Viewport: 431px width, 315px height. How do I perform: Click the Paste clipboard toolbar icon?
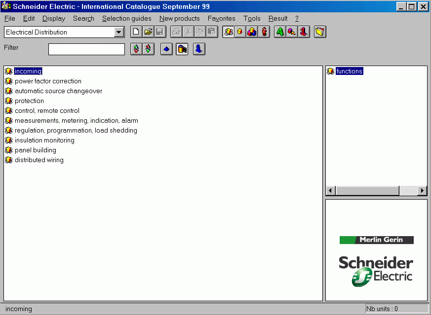[x=212, y=32]
